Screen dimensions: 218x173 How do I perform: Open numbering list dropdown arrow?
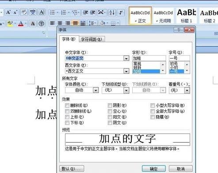click(69, 13)
